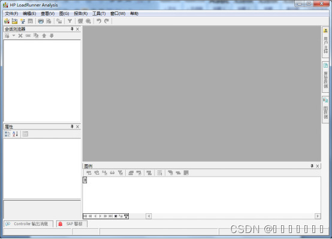
Task: Click the Zoom magnifier toolbar icon
Action: pos(88,21)
